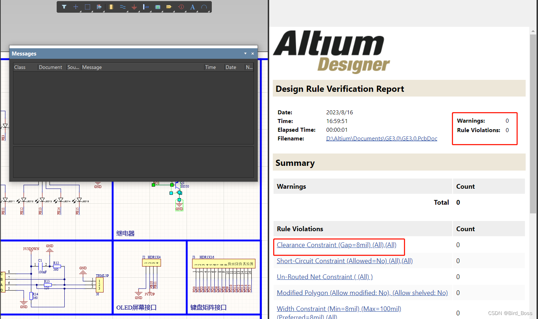Screen dimensions: 538x319
Task: Click the date value 2023/8/16
Action: (340, 113)
